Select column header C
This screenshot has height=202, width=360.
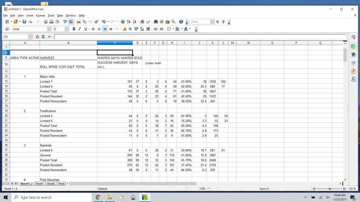click(115, 43)
